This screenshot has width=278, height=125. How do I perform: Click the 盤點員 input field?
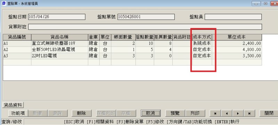pyautogui.click(x=233, y=17)
